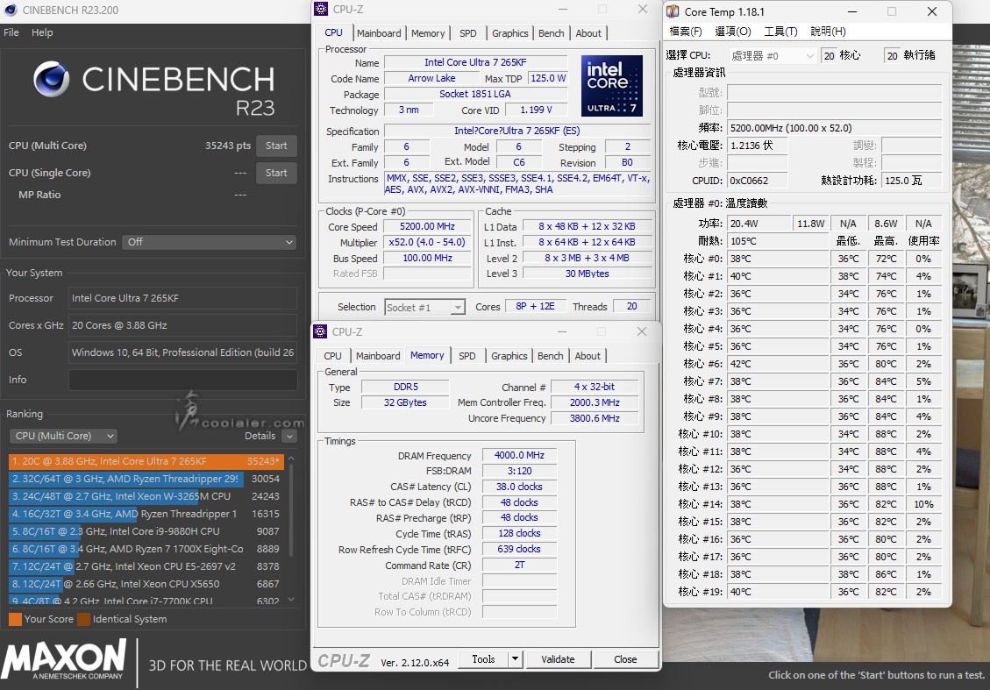
Task: Click the orange Your Score legend swatch
Action: (15, 619)
